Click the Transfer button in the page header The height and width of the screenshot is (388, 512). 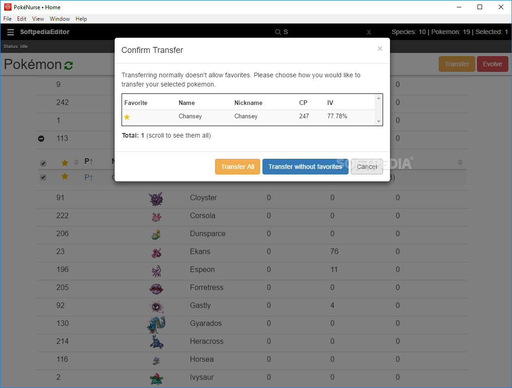457,64
